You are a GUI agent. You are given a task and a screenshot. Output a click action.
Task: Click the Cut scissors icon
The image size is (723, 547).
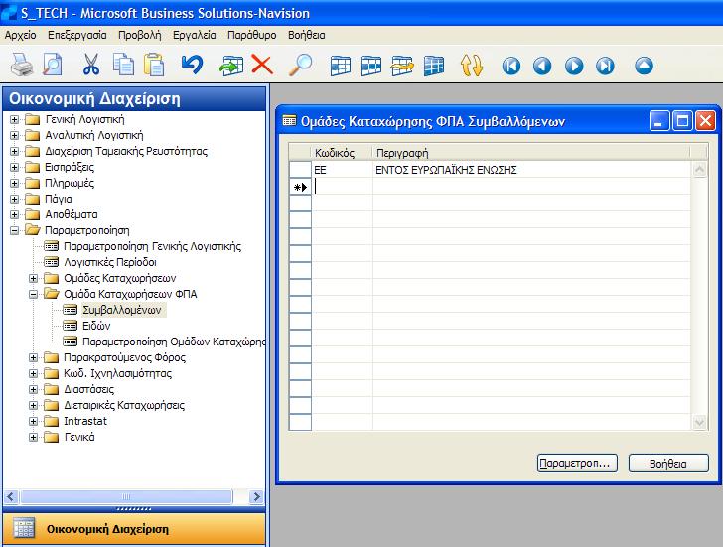(x=91, y=65)
